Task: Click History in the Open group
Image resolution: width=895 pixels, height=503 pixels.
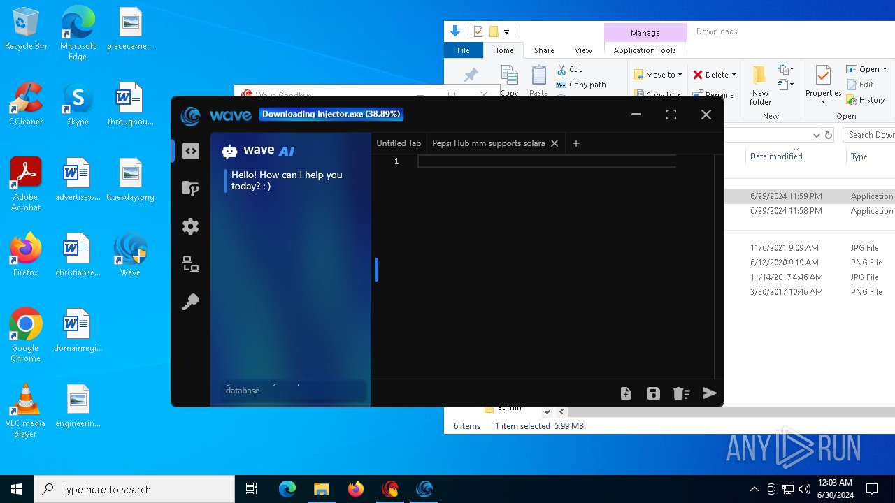Action: point(866,100)
